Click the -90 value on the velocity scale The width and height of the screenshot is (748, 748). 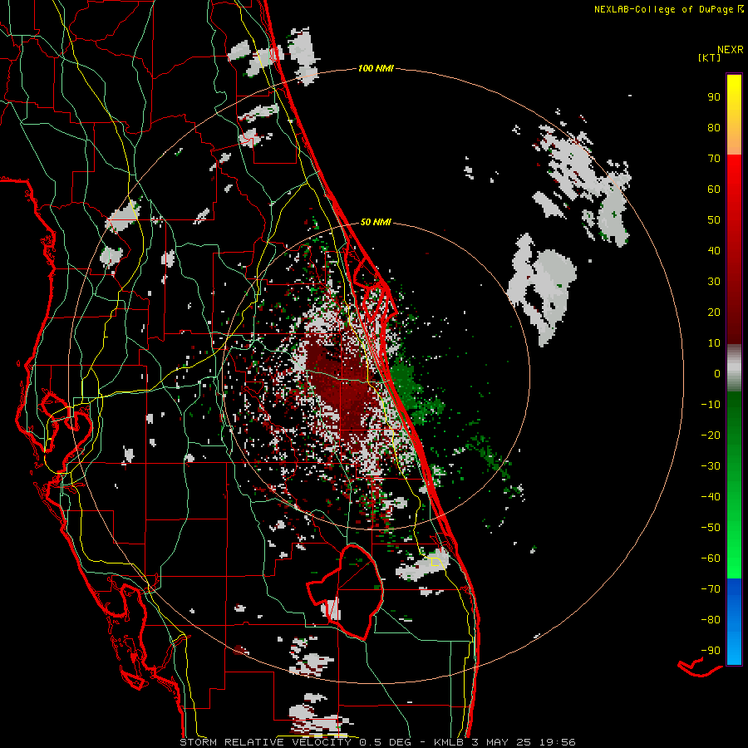711,651
